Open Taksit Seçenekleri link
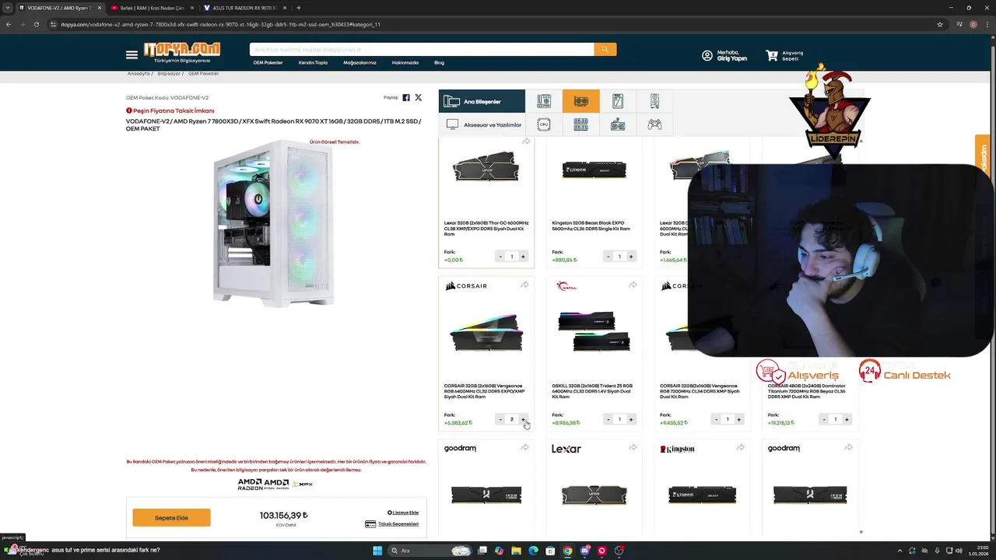This screenshot has height=560, width=996. (392, 523)
